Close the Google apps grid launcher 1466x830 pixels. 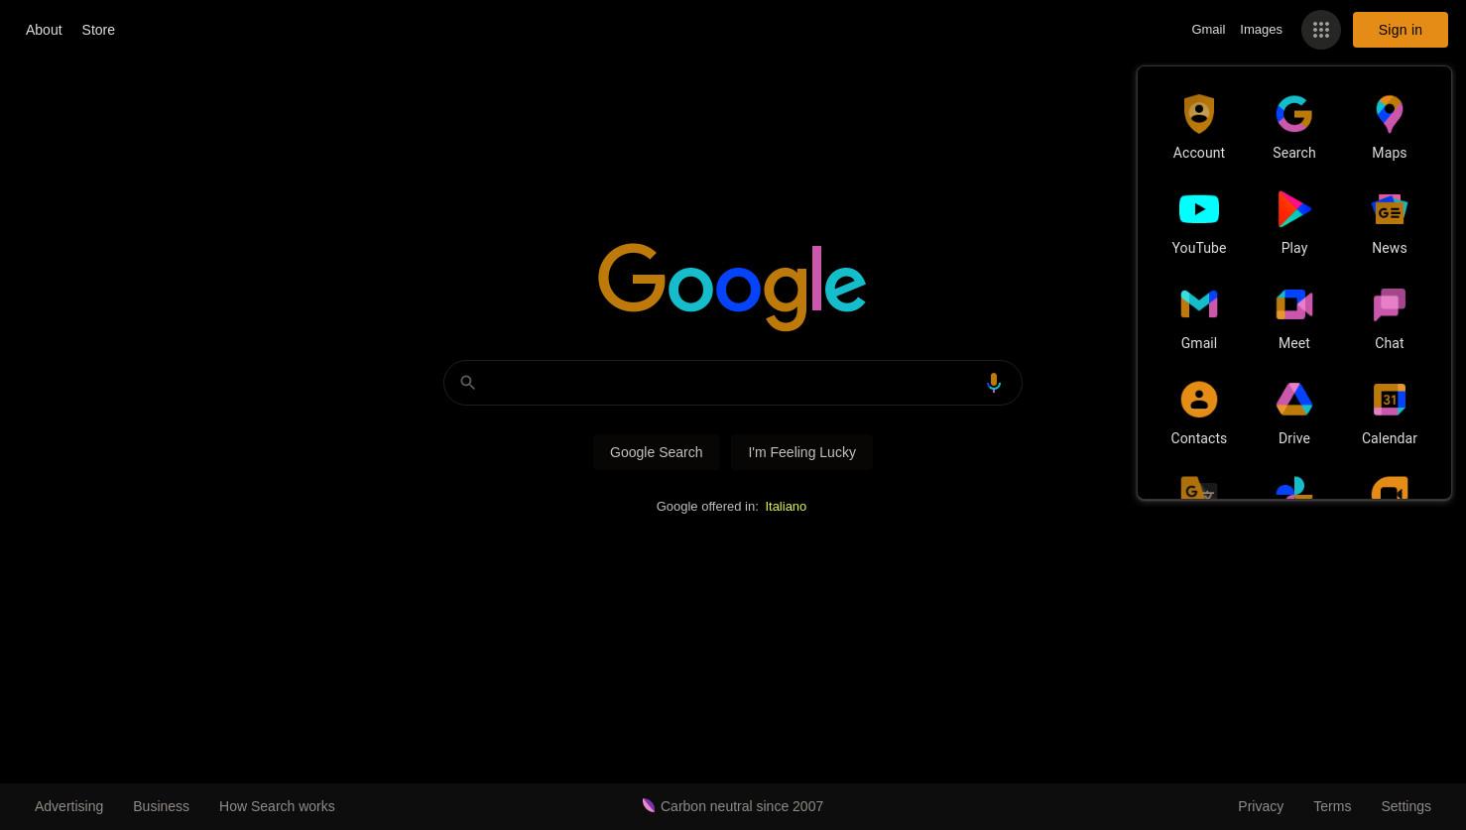(1321, 30)
